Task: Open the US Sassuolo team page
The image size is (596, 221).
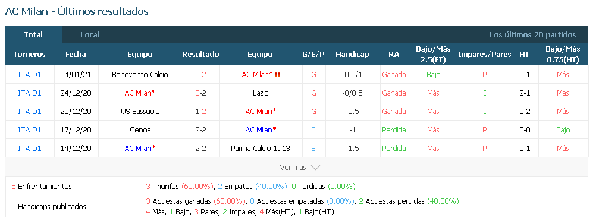Action: click(140, 112)
